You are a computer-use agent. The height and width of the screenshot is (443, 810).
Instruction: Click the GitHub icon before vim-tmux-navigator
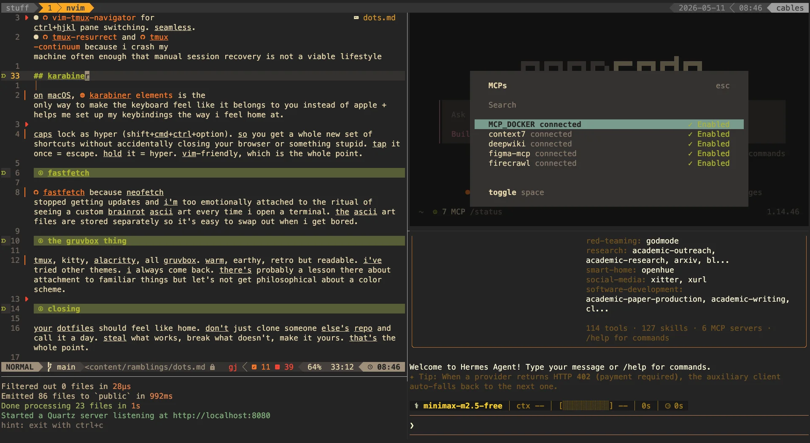click(x=45, y=18)
